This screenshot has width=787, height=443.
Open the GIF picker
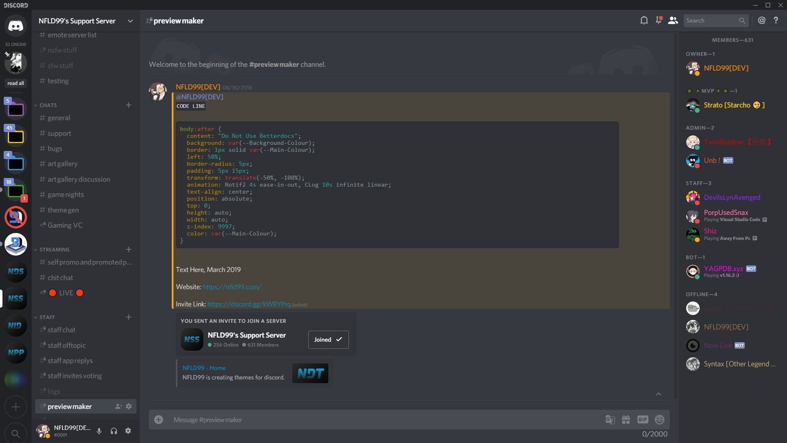643,420
